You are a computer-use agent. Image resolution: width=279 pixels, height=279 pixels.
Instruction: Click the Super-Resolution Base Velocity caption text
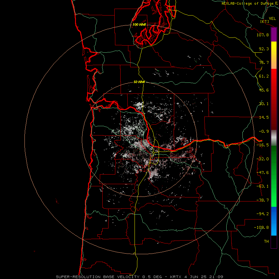pos(139,277)
